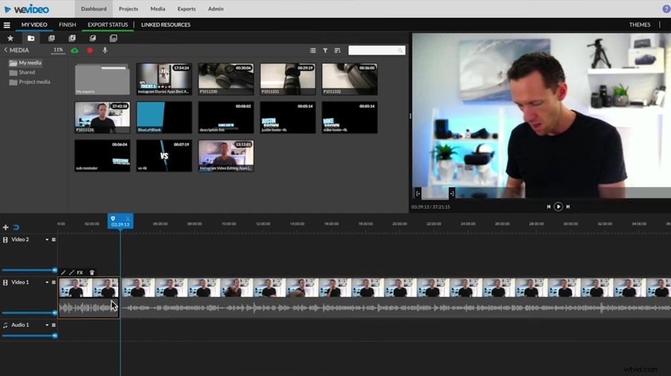Image resolution: width=671 pixels, height=376 pixels.
Task: Open the Video 1 track options menu
Action: click(x=54, y=283)
